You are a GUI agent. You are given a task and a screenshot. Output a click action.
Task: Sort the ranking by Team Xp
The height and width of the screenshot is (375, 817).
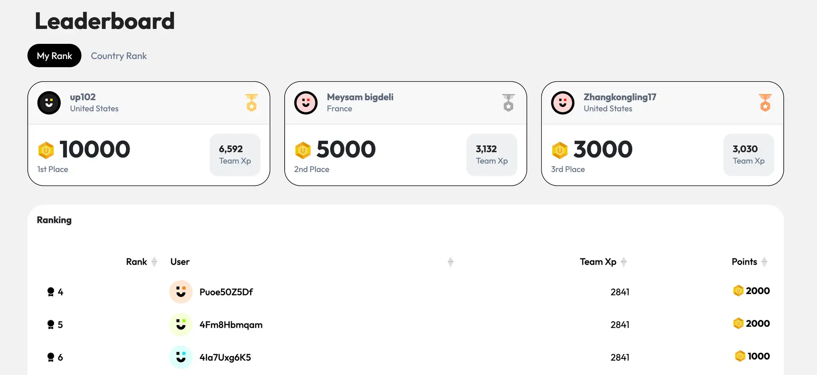[x=623, y=262]
